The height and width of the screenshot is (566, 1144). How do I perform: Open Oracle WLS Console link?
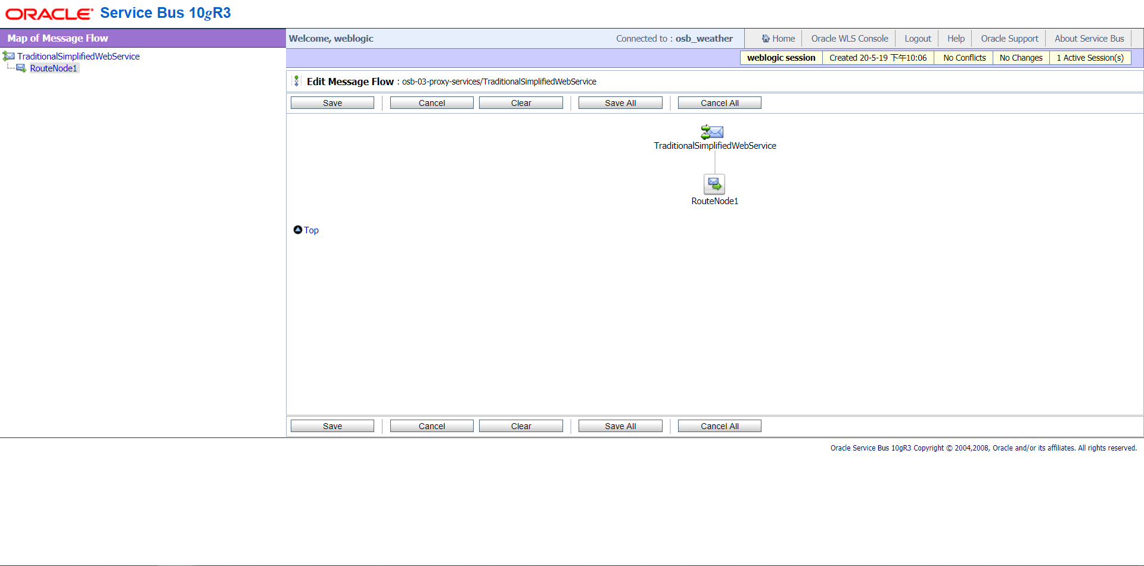[850, 39]
